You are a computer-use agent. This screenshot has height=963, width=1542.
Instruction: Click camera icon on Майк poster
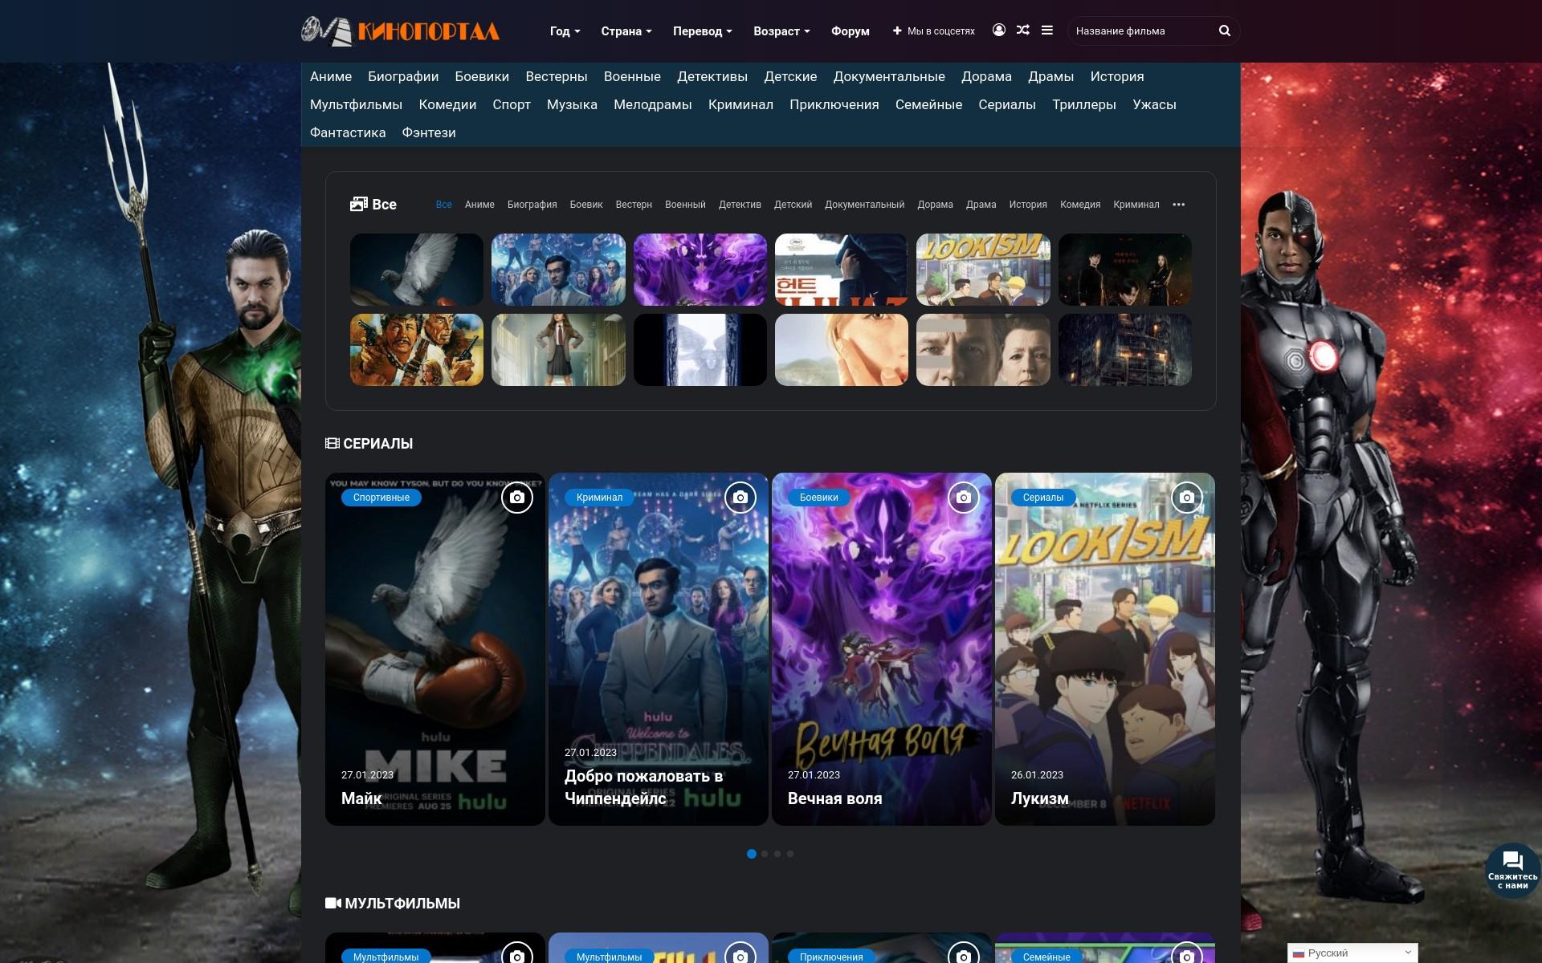(x=516, y=498)
